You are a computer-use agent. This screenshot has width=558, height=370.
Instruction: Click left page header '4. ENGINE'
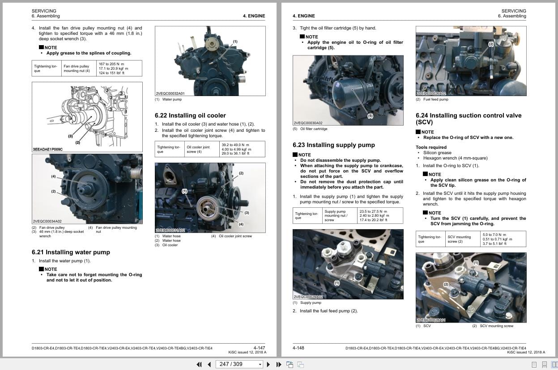click(x=254, y=16)
